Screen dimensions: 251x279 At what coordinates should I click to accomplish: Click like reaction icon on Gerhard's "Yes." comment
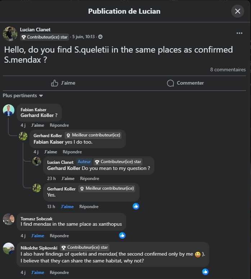(x=136, y=206)
